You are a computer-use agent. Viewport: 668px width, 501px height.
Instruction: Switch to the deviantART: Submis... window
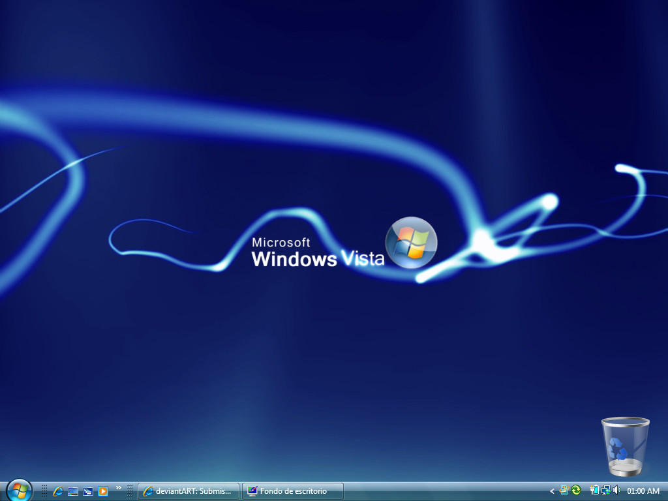pos(189,491)
